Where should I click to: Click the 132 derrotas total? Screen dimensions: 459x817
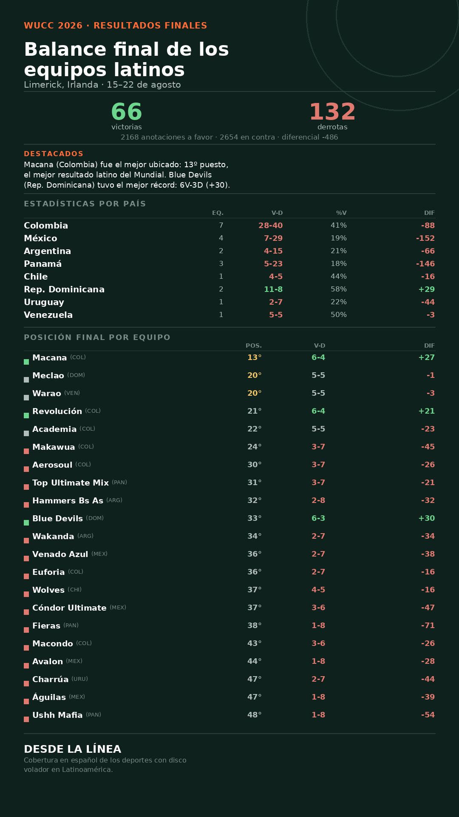(332, 116)
